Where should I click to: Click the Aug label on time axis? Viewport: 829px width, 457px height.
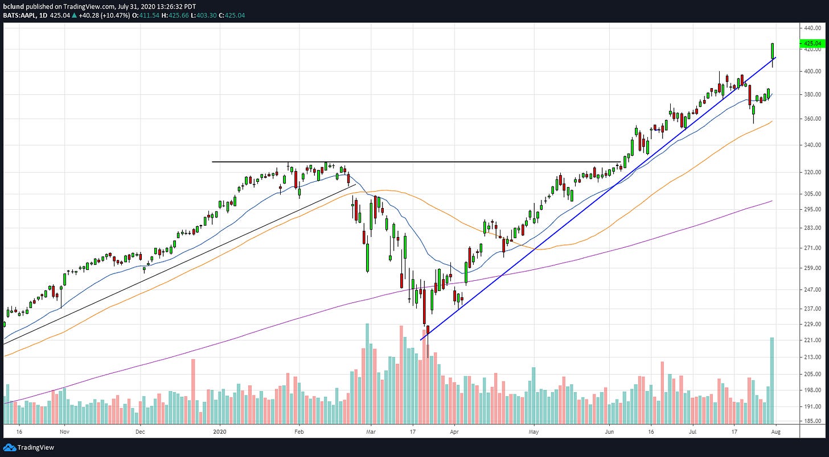777,431
